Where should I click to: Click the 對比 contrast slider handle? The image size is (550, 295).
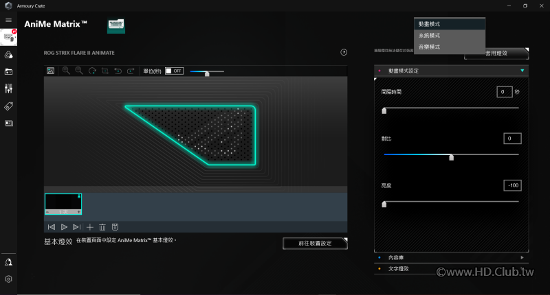click(x=452, y=157)
